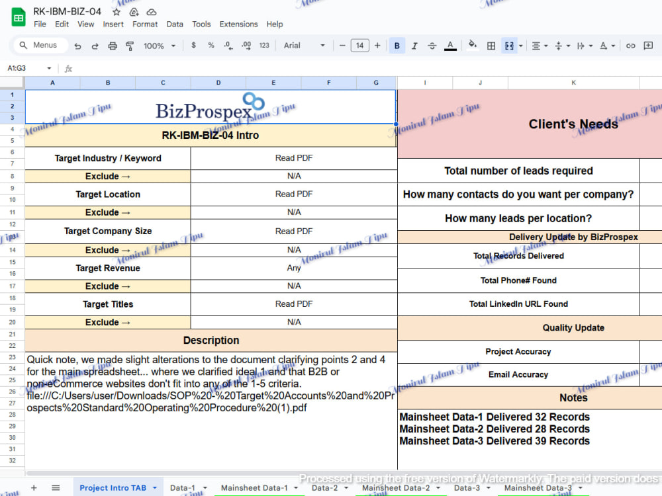The image size is (662, 496).
Task: Increase font size with plus button
Action: pos(377,45)
